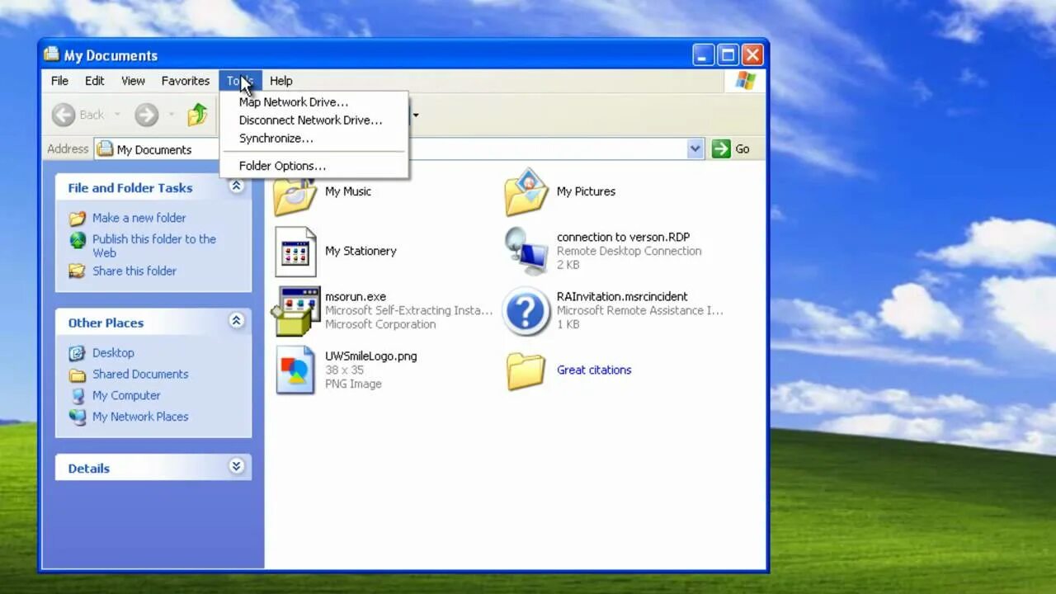Viewport: 1056px width, 594px height.
Task: Collapse the Other Places panel
Action: click(237, 321)
